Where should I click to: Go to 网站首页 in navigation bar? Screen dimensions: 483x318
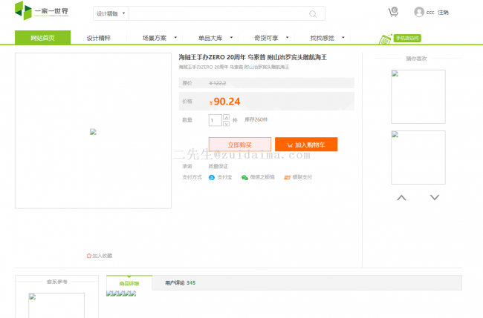coord(42,38)
